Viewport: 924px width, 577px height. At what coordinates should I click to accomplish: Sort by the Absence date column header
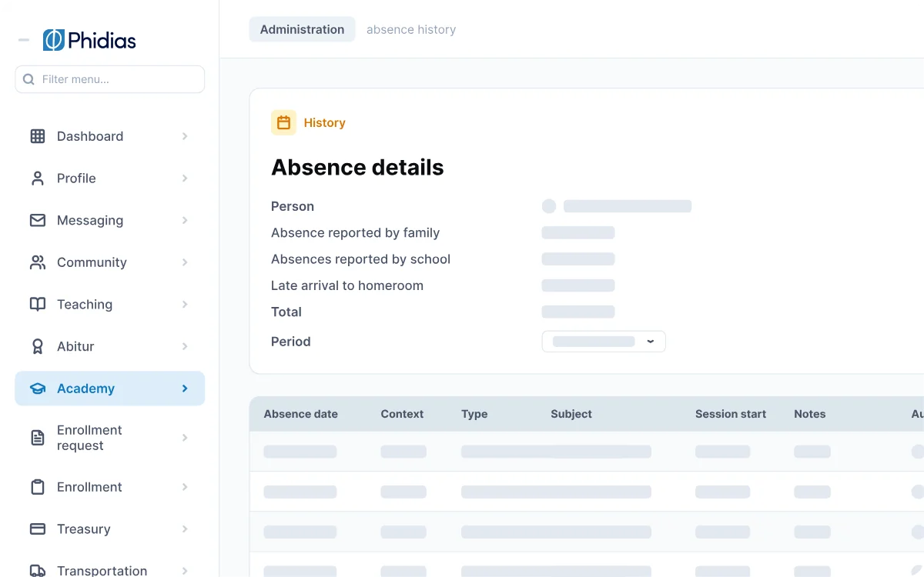(x=301, y=414)
